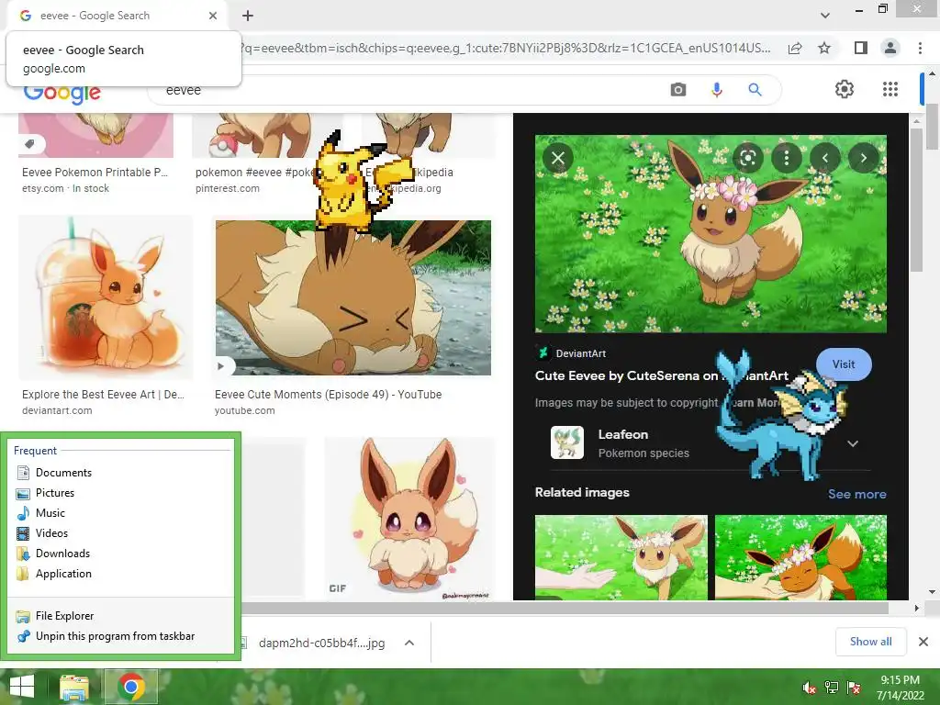Visit the DeviantArt image page
This screenshot has width=940, height=705.
coord(844,364)
